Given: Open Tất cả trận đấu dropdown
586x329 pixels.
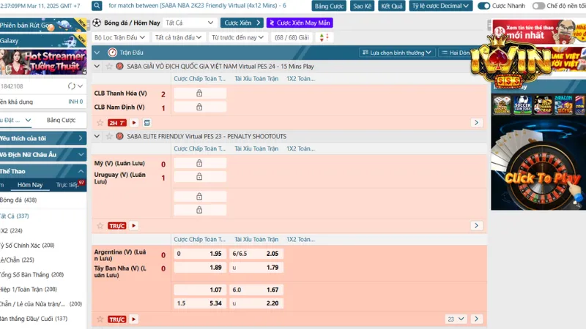Looking at the screenshot, I should 178,37.
